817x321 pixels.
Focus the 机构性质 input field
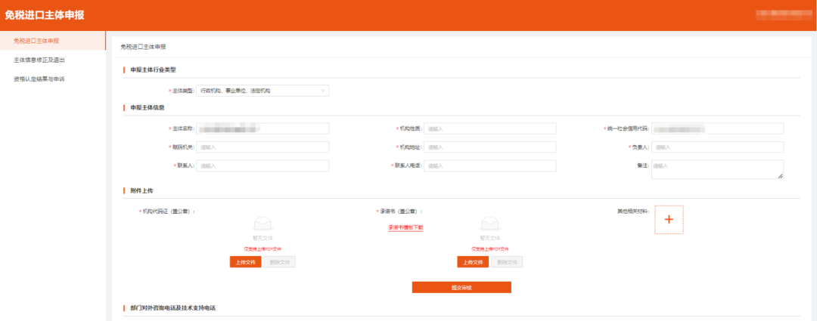(489, 128)
